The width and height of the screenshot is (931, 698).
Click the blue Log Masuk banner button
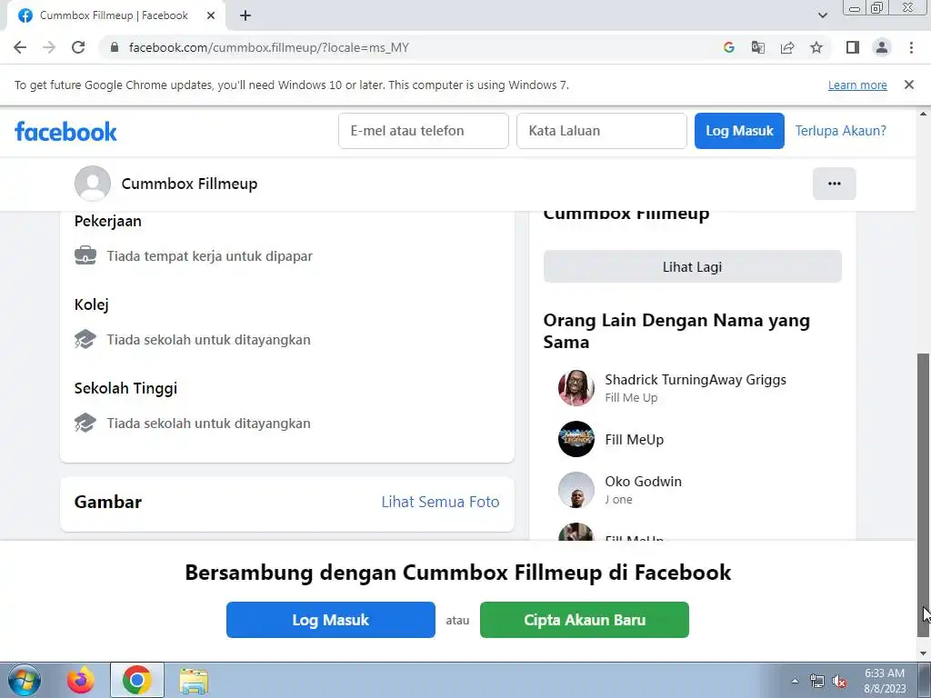331,620
